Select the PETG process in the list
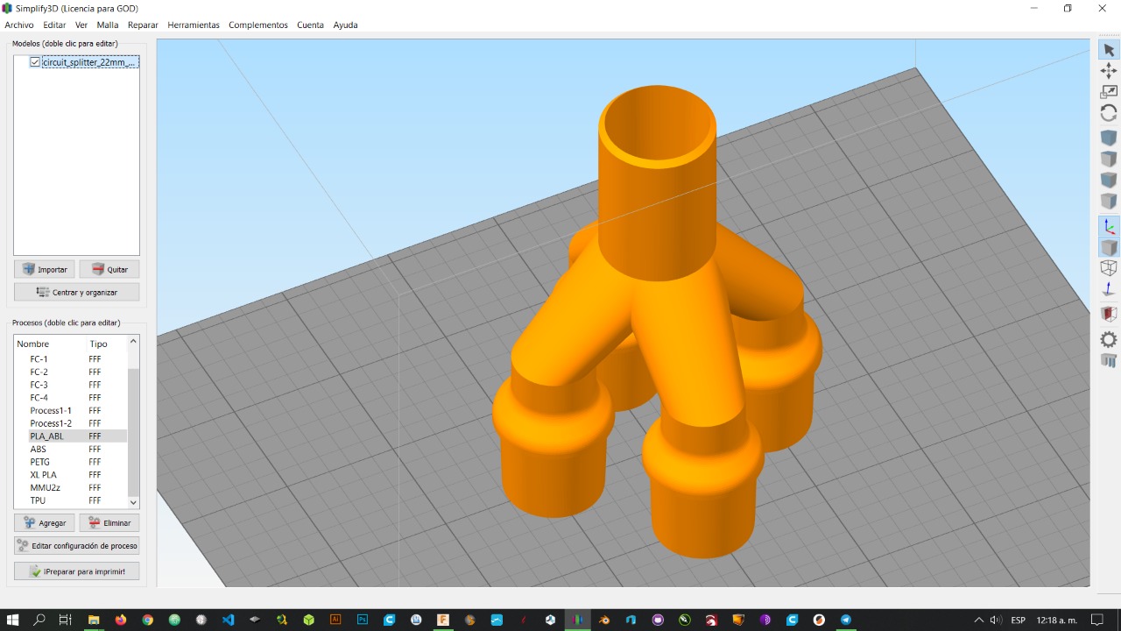Screen dimensions: 1121x631 click(40, 462)
